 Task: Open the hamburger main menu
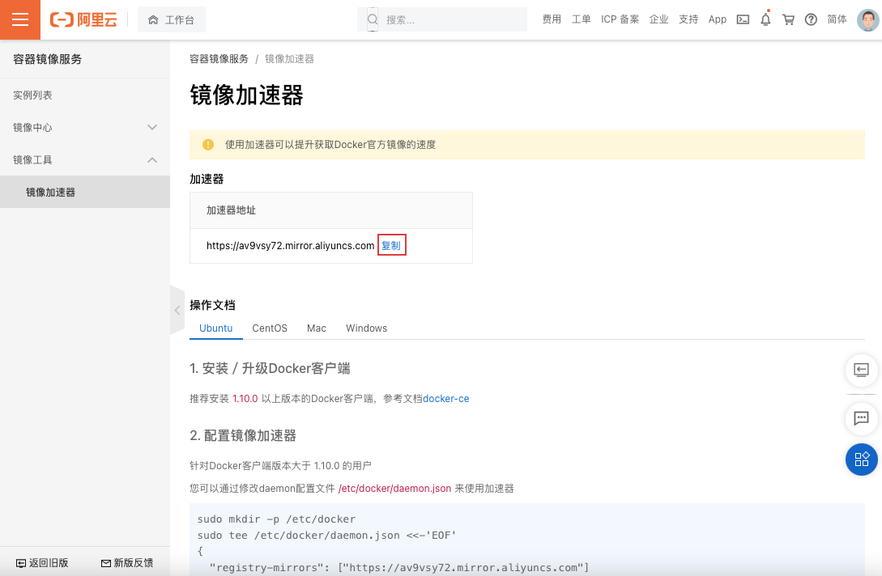point(20,19)
